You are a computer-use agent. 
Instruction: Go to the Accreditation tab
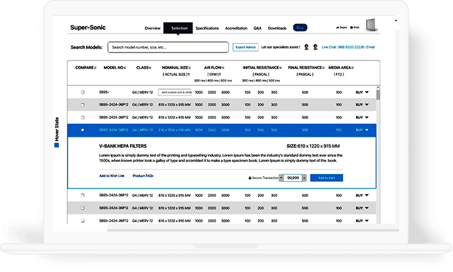click(x=236, y=28)
